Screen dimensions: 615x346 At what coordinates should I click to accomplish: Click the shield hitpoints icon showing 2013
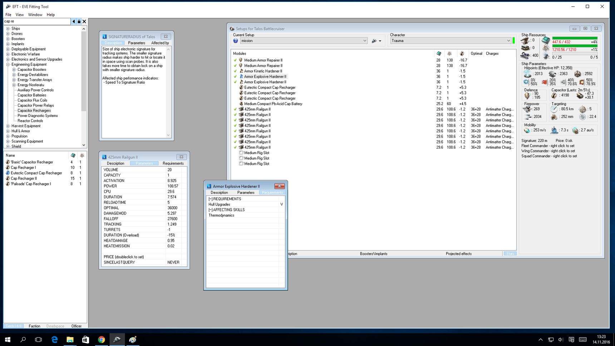pyautogui.click(x=527, y=74)
